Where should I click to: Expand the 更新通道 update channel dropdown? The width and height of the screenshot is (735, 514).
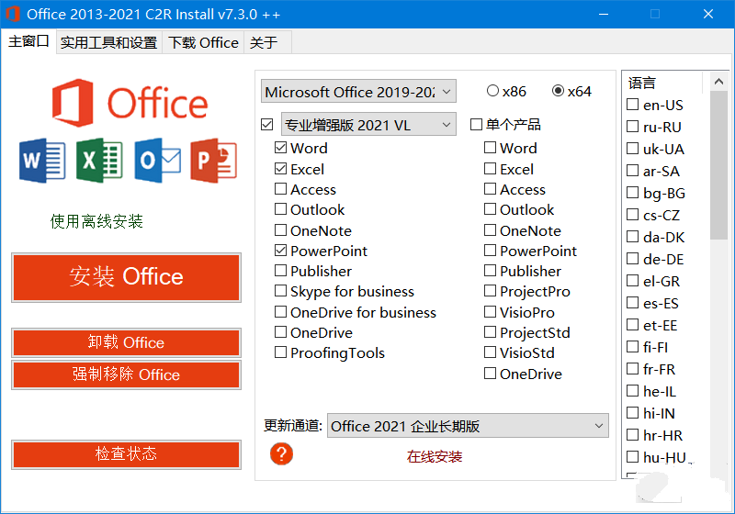pyautogui.click(x=468, y=426)
